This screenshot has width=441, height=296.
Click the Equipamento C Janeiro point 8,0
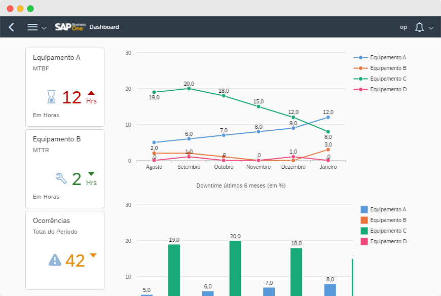[328, 132]
